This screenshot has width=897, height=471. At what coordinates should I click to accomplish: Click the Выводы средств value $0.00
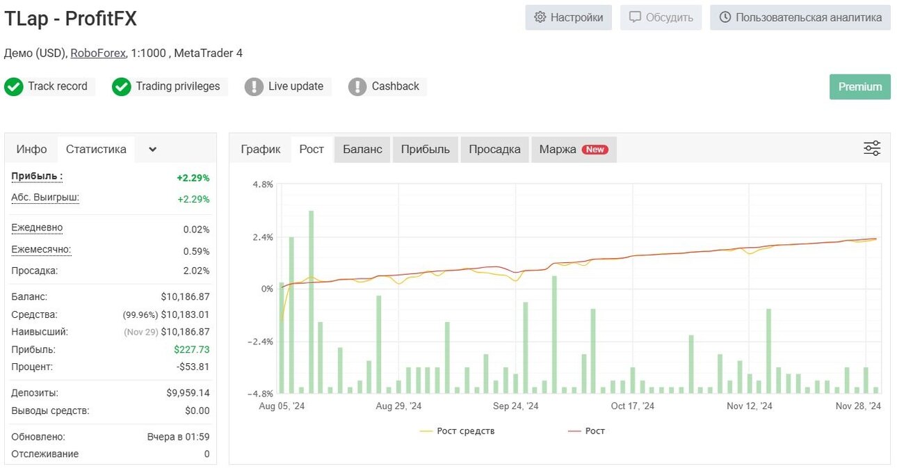click(197, 411)
